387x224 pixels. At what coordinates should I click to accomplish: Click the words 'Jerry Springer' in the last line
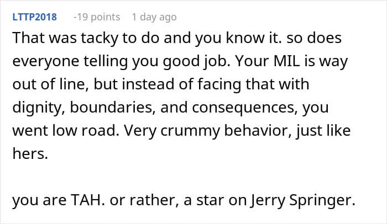(302, 200)
